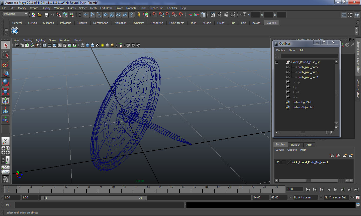
Task: Create a new scene file
Action: coord(33,15)
